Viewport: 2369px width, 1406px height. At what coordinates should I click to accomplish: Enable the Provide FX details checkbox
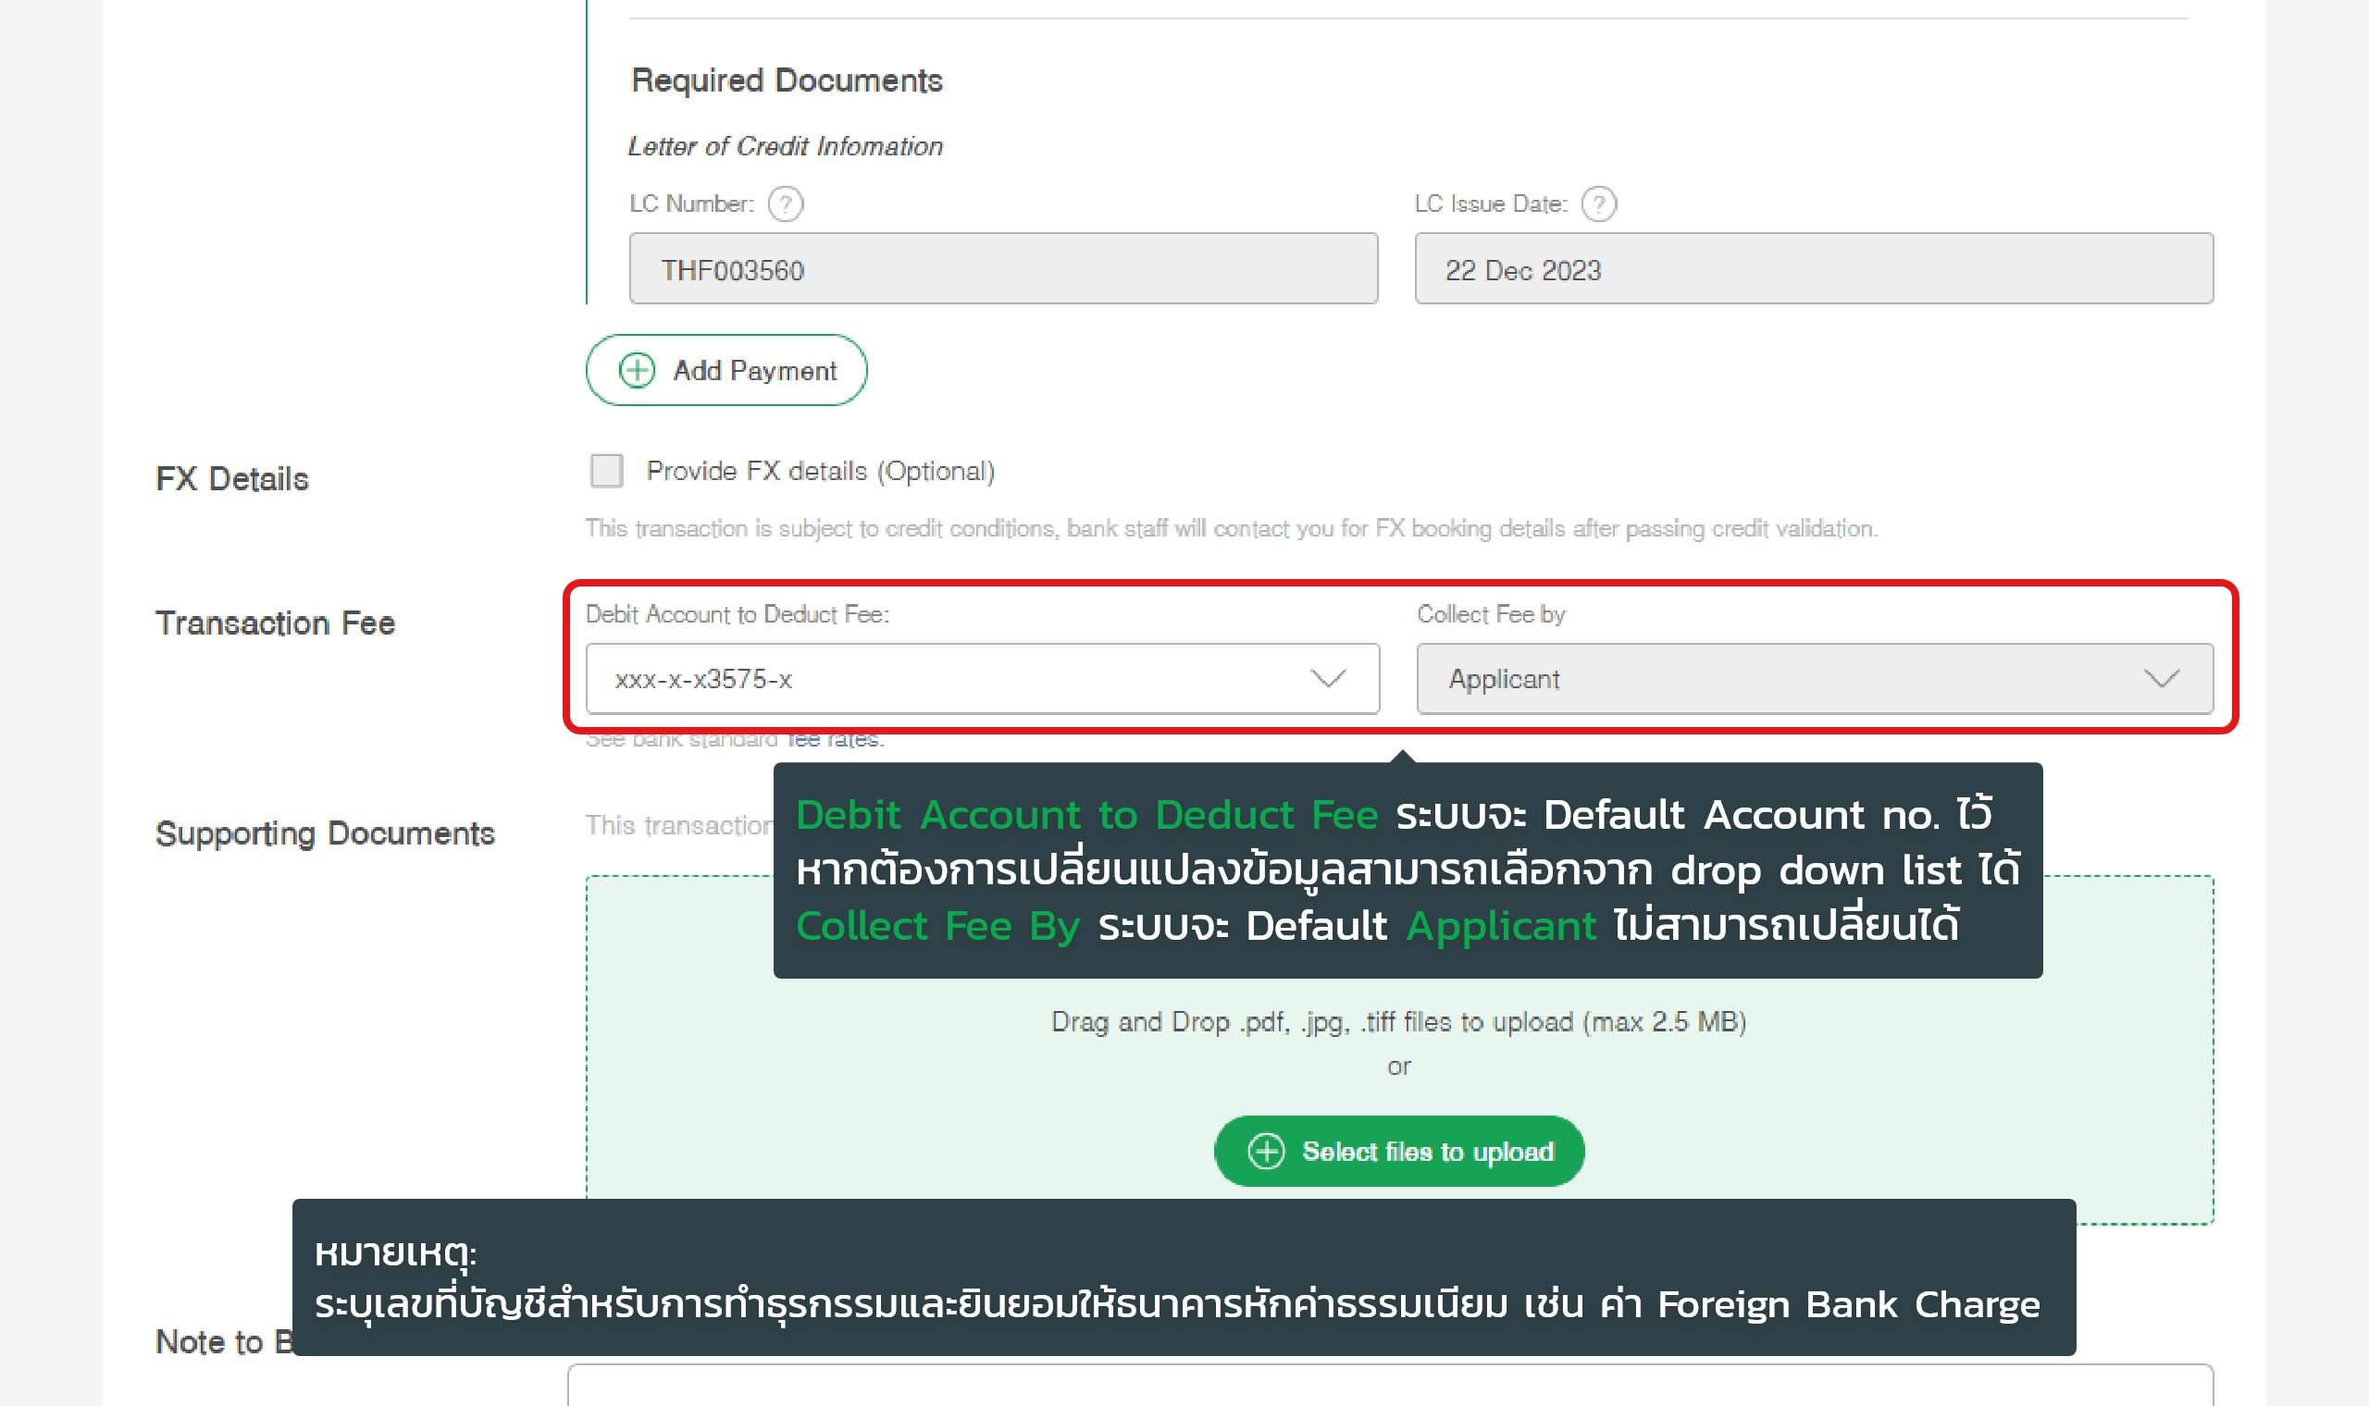point(606,471)
